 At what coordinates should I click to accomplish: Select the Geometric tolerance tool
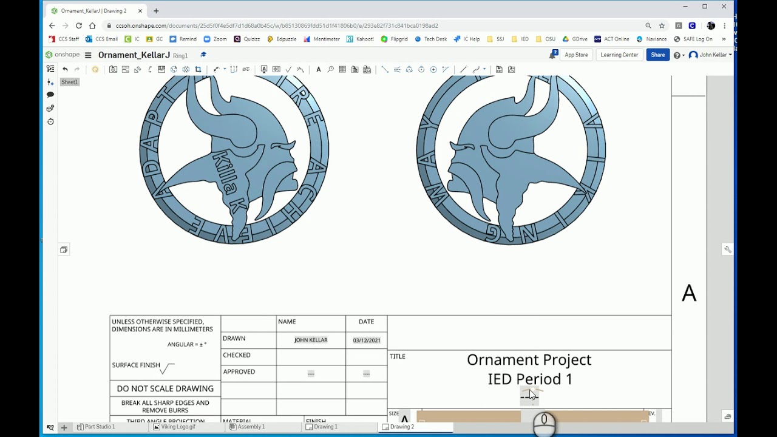coord(276,69)
